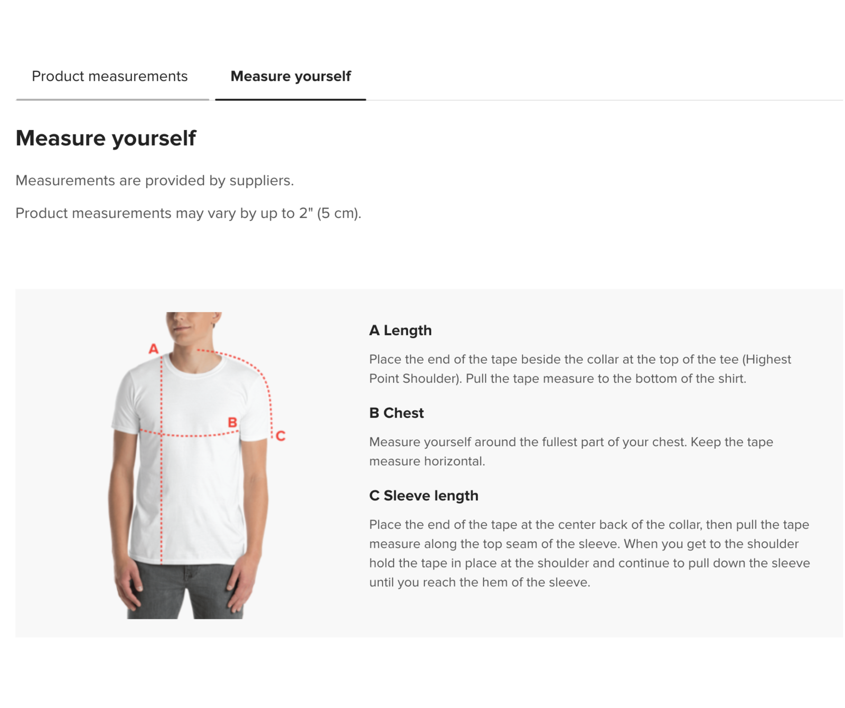The height and width of the screenshot is (708, 845).
Task: Click the Length instructions paragraph
Action: (x=580, y=369)
